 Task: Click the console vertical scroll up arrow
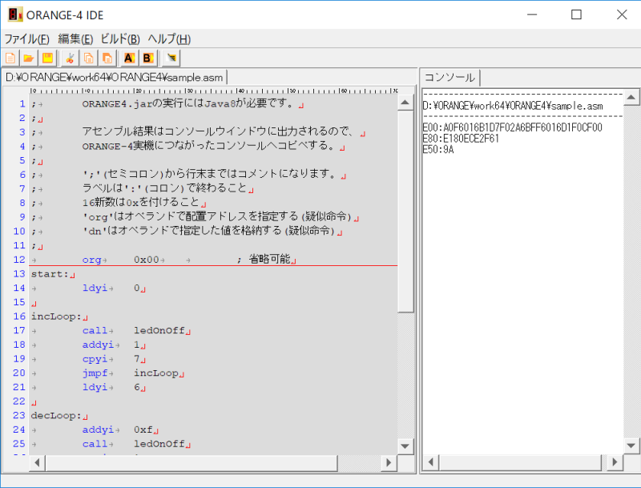(631, 97)
